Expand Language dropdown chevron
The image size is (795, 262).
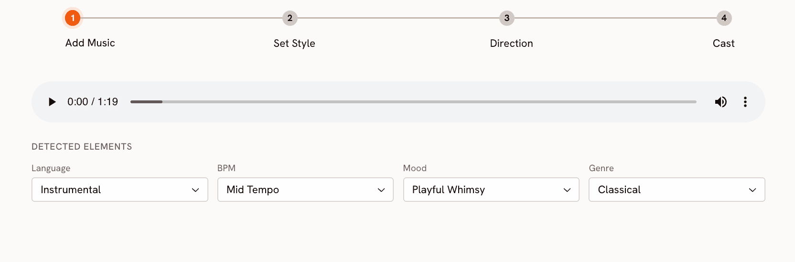195,190
